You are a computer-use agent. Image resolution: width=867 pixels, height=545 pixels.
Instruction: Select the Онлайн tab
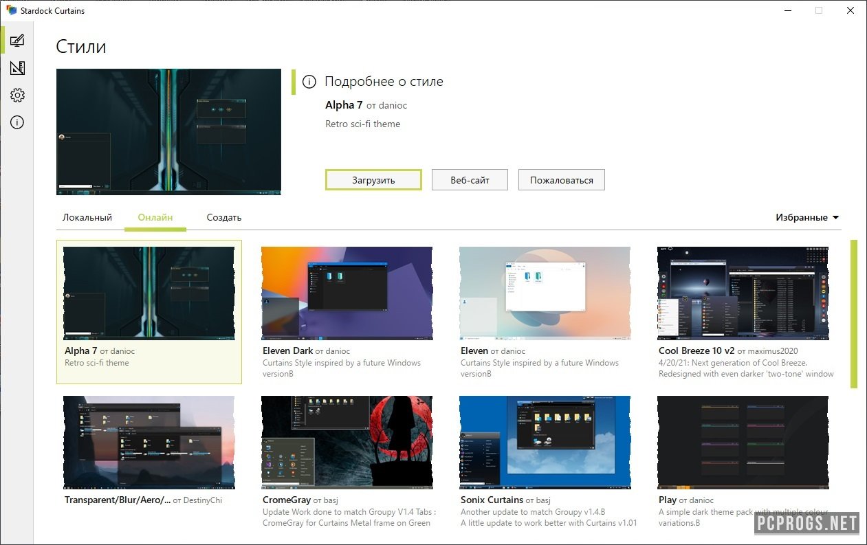[x=155, y=217]
